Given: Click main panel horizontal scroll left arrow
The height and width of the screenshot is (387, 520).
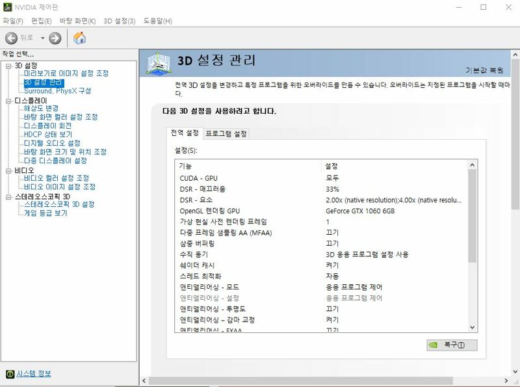Looking at the screenshot, I should pos(144,380).
